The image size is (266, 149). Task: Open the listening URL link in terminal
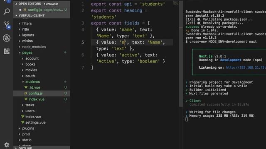(x=246, y=67)
